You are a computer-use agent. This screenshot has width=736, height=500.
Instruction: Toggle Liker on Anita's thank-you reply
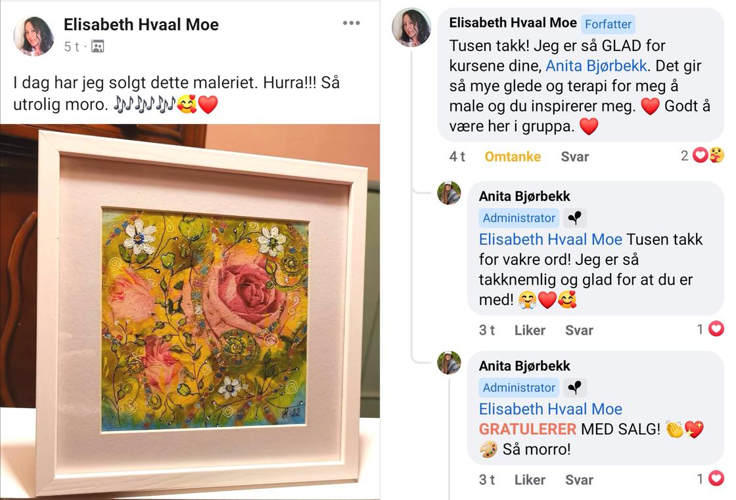tap(530, 330)
